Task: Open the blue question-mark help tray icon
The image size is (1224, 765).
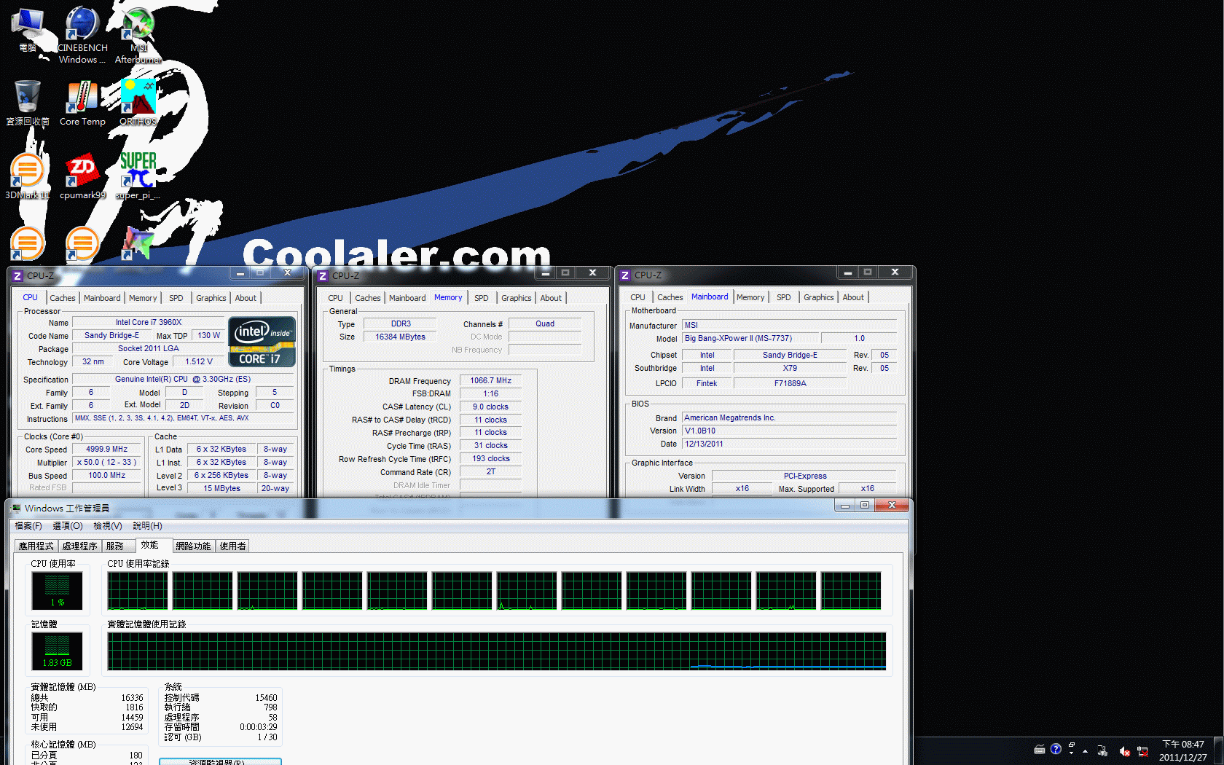Action: pos(1056,749)
